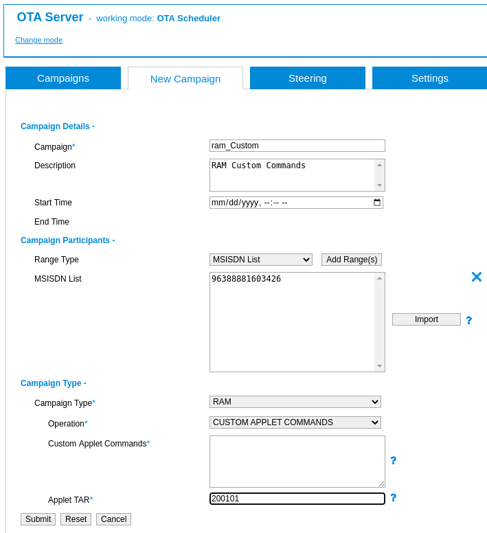Click the Campaign Participants heading
Viewport: 487px width, 533px height.
(x=67, y=240)
